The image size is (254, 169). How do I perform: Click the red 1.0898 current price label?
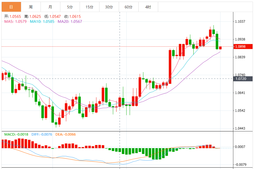click(x=243, y=46)
